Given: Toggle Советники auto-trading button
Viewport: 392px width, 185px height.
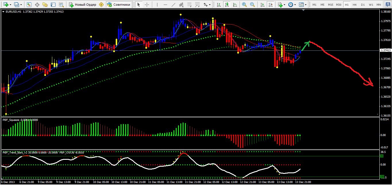Looking at the screenshot, I should click(119, 5).
